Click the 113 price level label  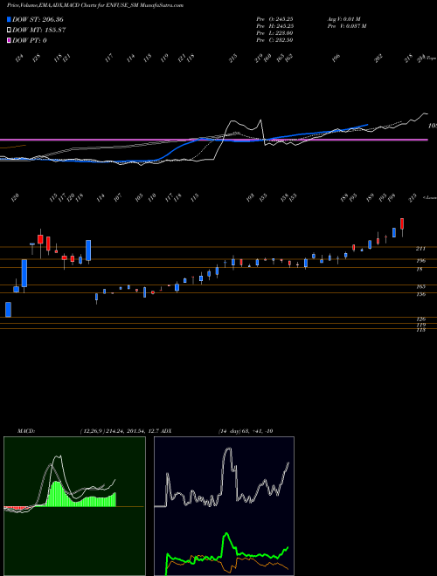[420, 330]
